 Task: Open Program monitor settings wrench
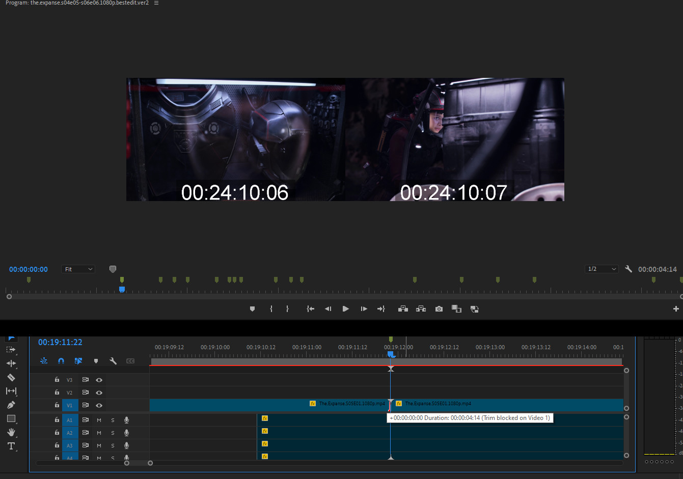pyautogui.click(x=629, y=269)
